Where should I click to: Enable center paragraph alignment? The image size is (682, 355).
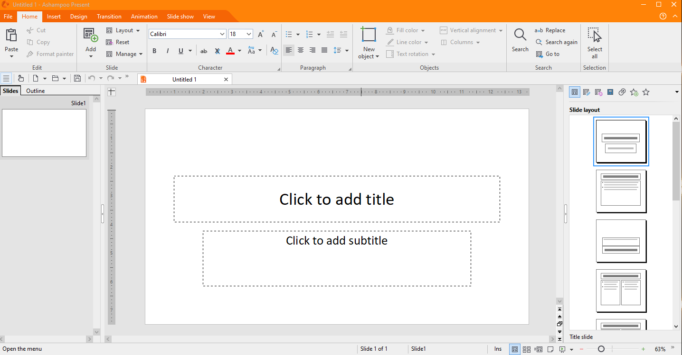coord(301,50)
